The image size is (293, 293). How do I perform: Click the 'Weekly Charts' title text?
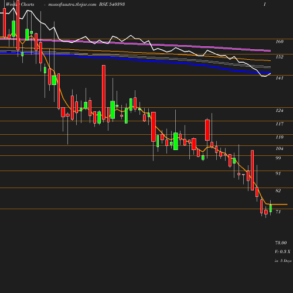coord(20,4)
